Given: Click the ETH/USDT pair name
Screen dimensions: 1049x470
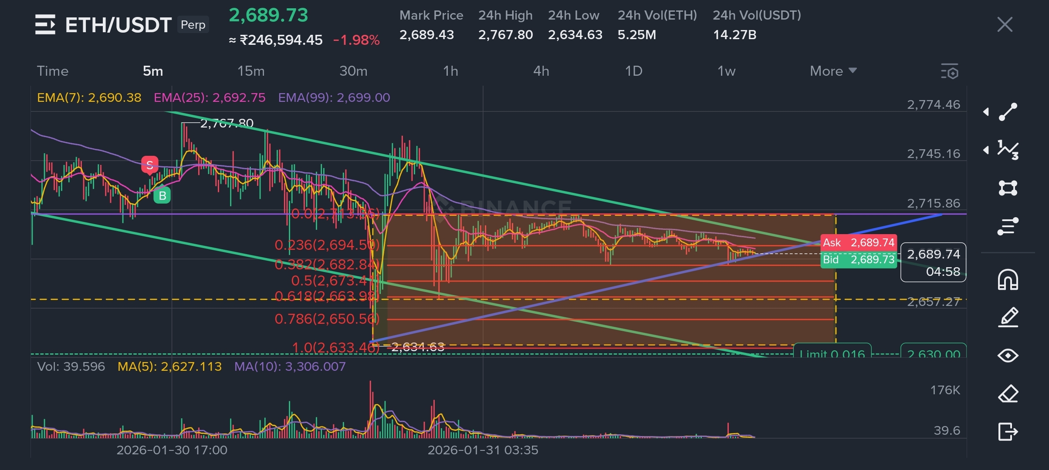Looking at the screenshot, I should click(118, 25).
